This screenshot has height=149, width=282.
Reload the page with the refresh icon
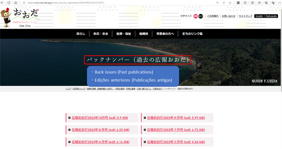[9, 3]
